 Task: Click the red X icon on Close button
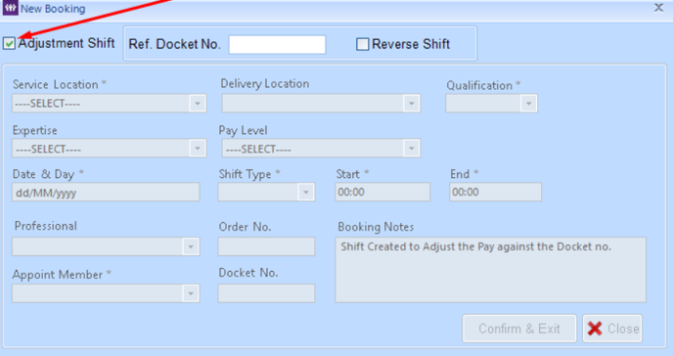[595, 329]
